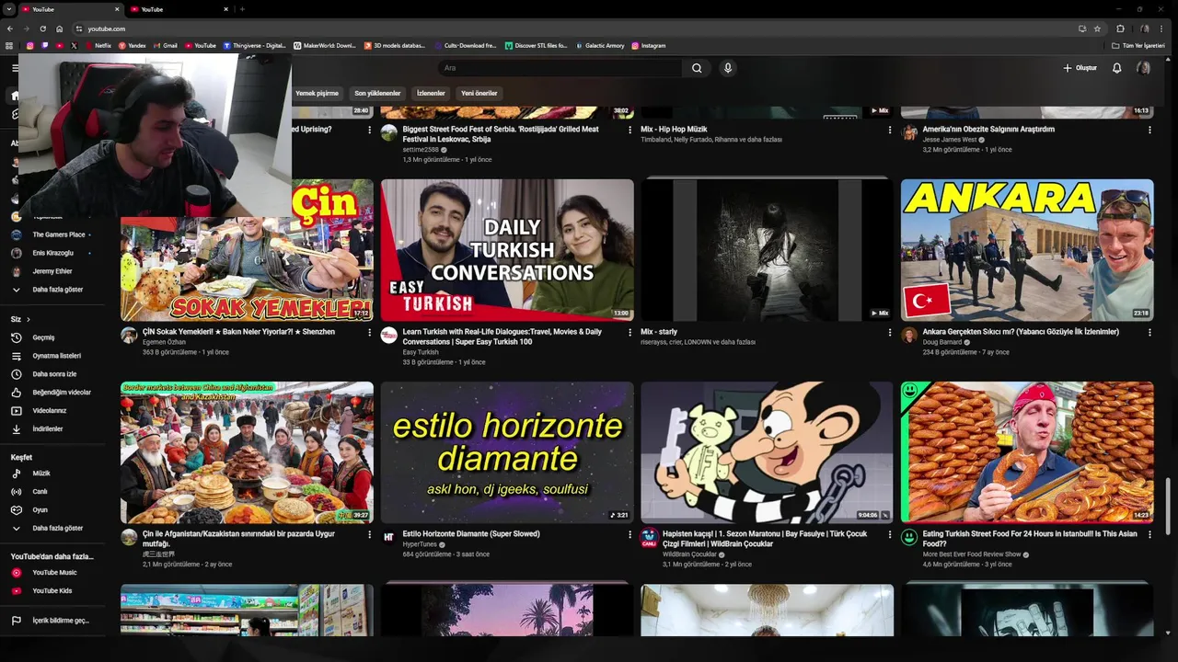1178x662 pixels.
Task: Select the Yeni öneriler filter chip
Action: coord(479,93)
